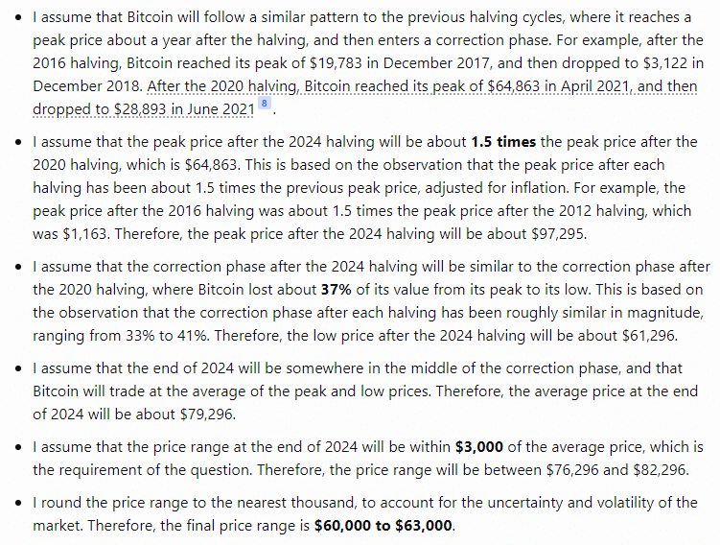Click the "$61,296" low price figure
The image size is (720, 545).
(x=646, y=333)
